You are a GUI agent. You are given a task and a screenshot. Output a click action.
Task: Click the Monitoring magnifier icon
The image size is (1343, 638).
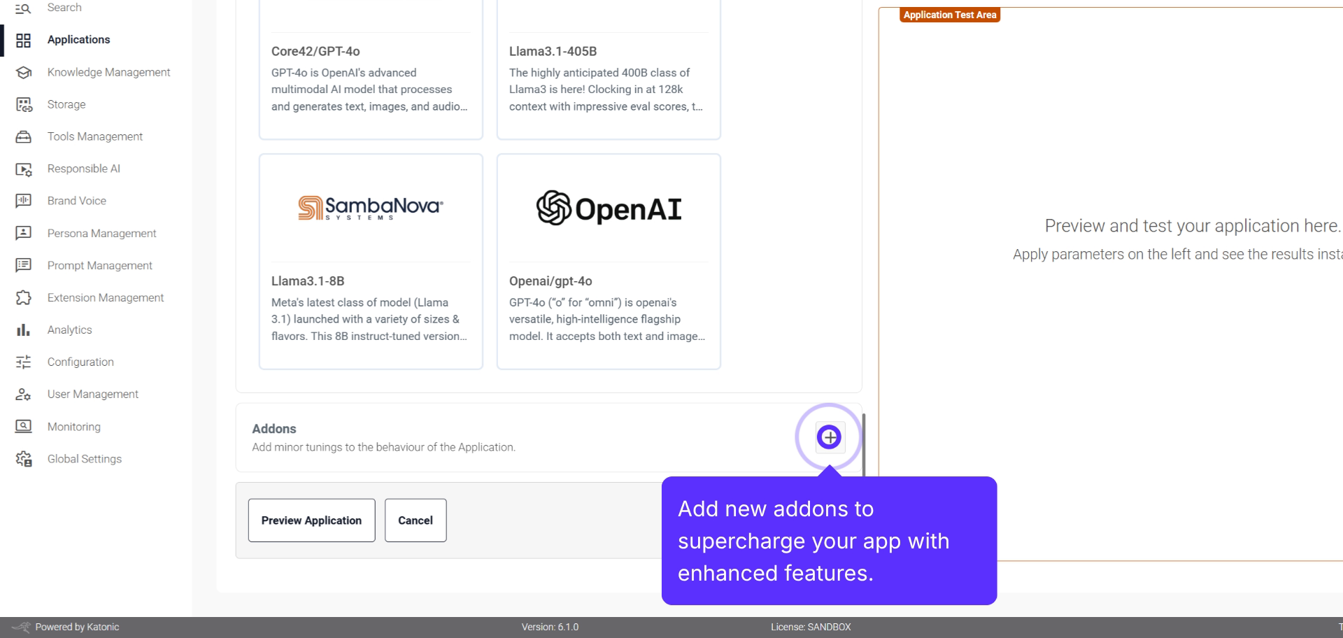point(23,426)
